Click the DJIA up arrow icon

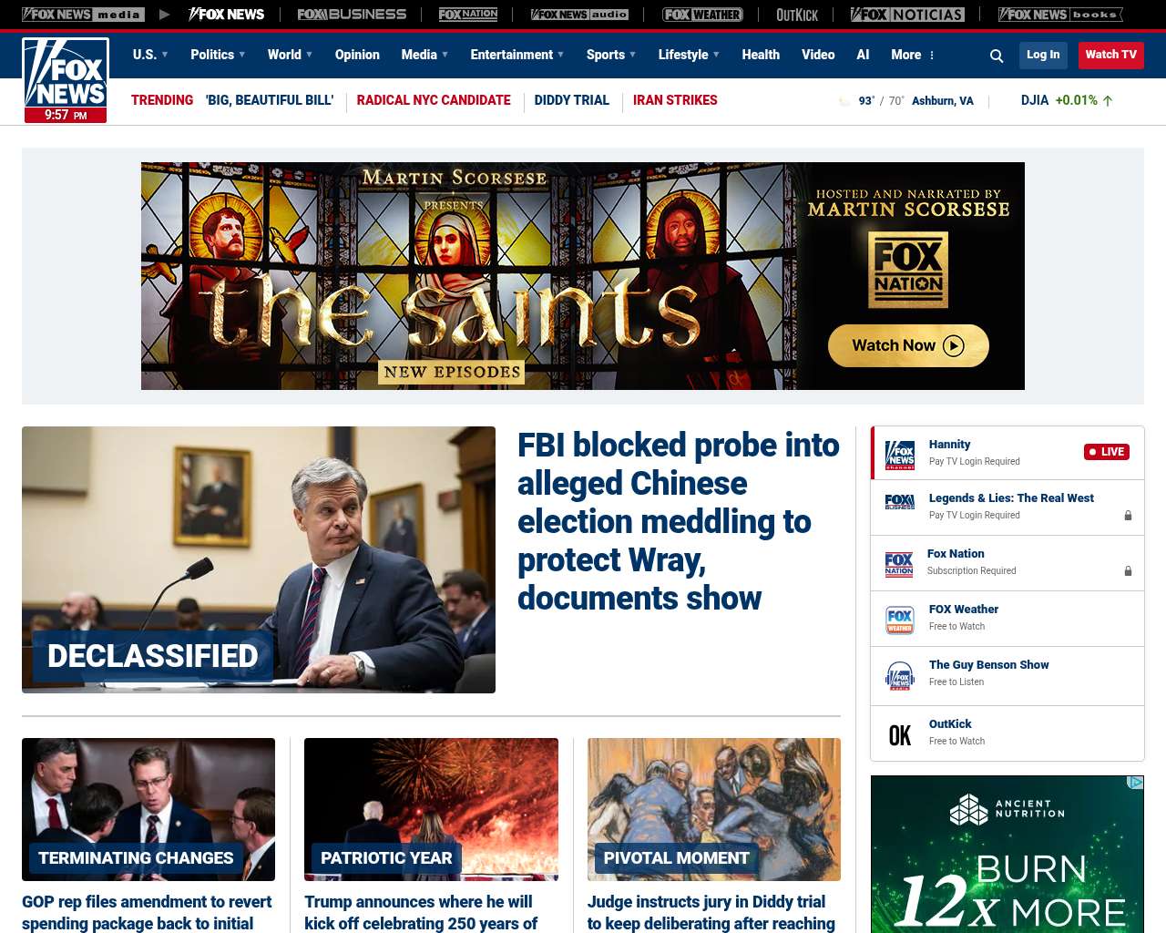pos(1108,101)
